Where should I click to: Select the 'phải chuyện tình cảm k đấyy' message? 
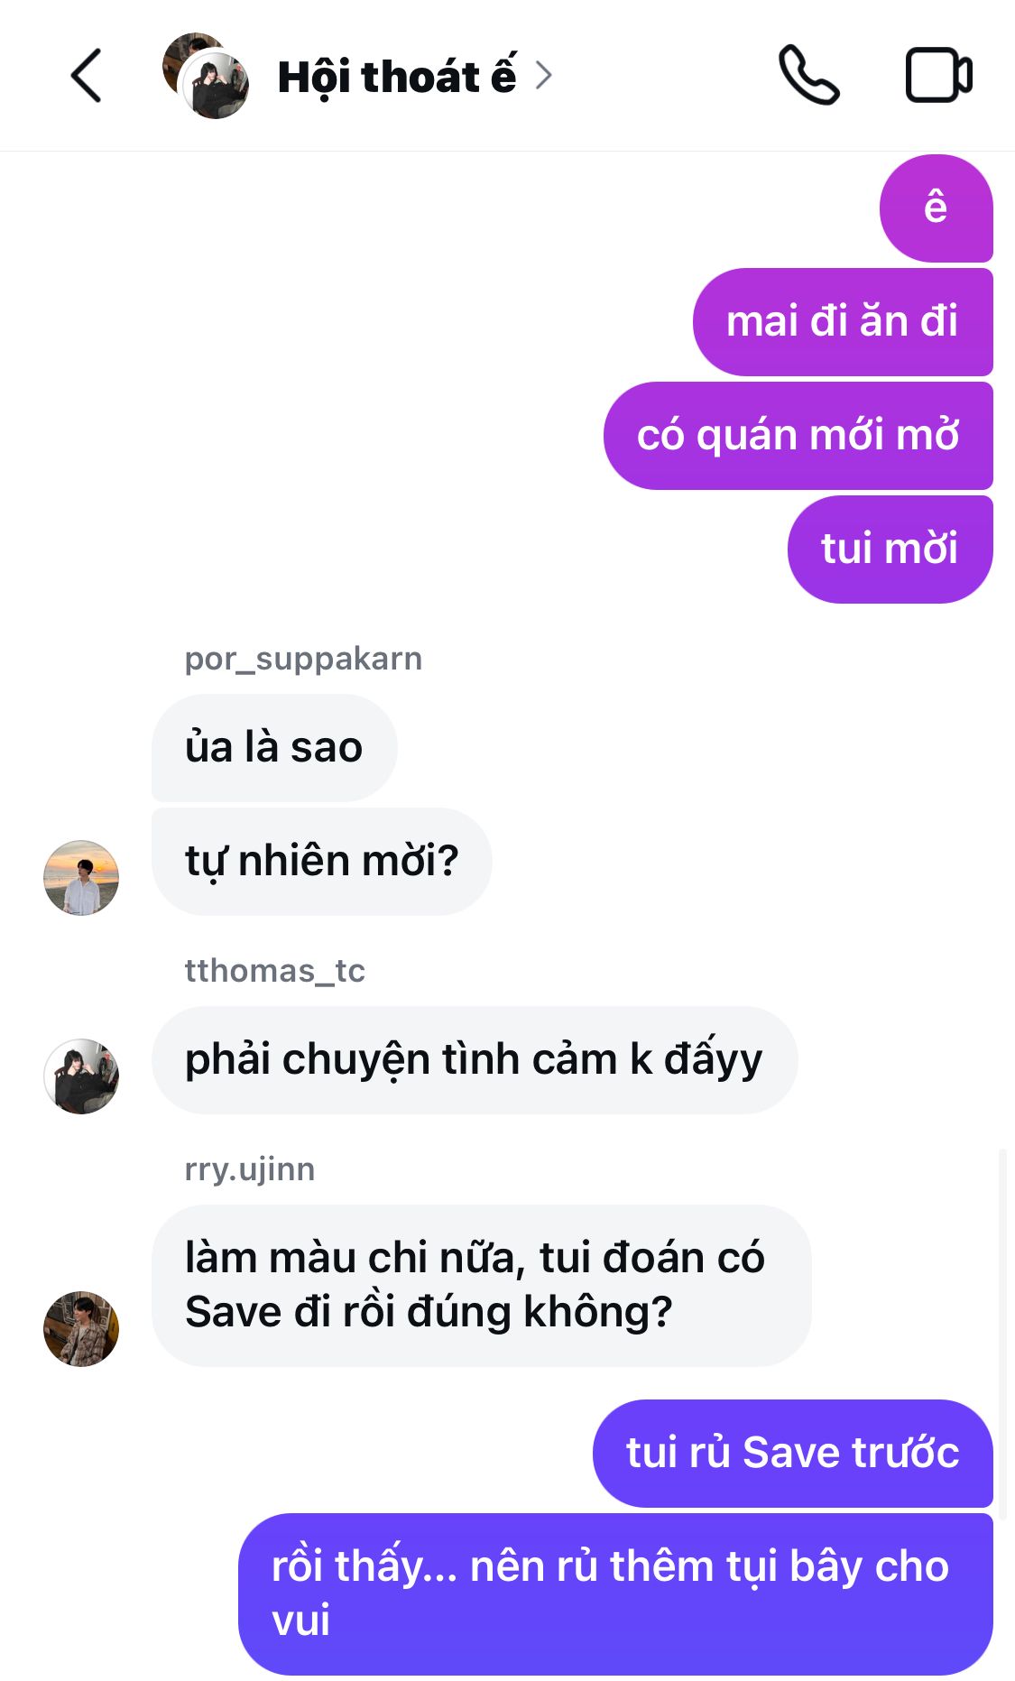[475, 1060]
